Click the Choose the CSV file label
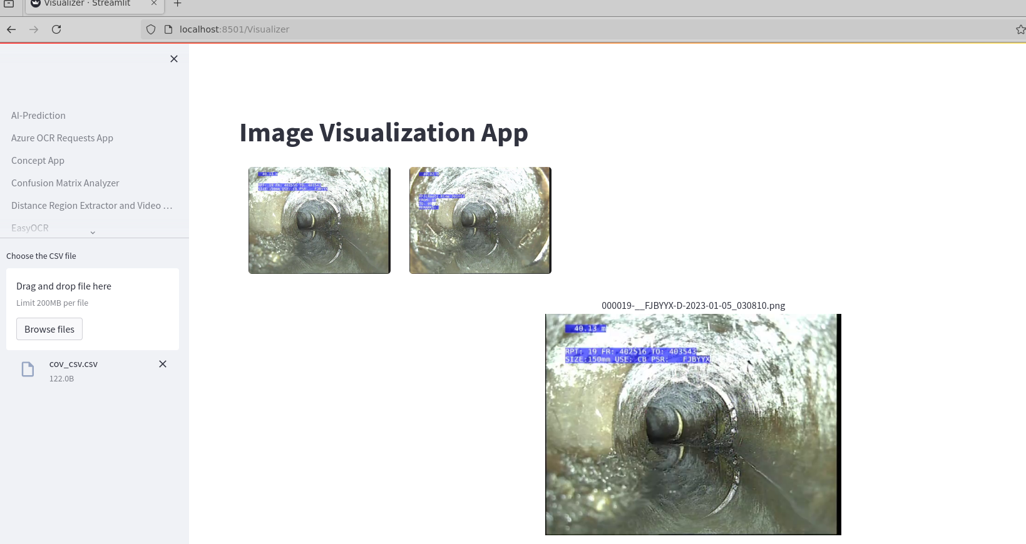 [x=41, y=256]
